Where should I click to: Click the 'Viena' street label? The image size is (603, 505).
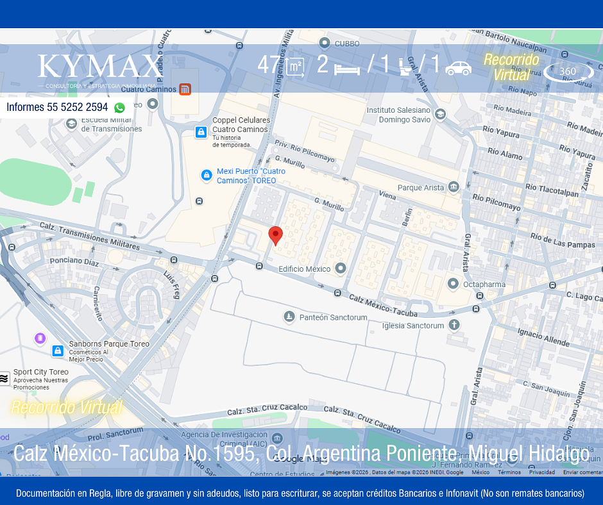pos(387,195)
